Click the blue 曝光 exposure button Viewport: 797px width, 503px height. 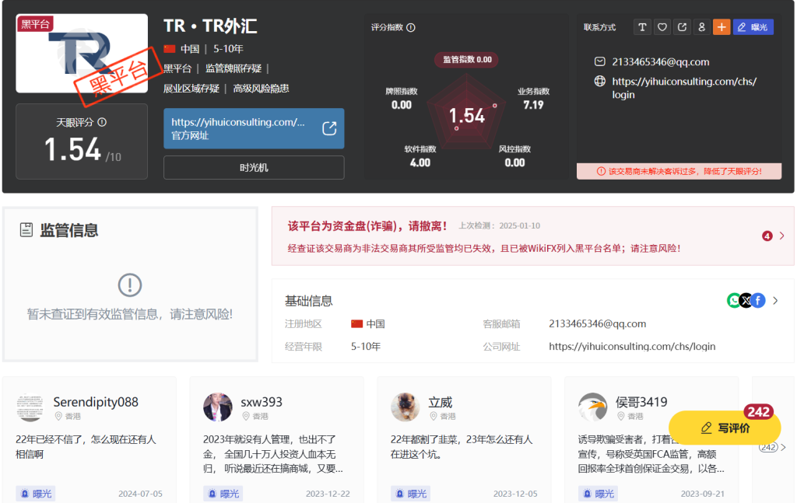(x=753, y=27)
